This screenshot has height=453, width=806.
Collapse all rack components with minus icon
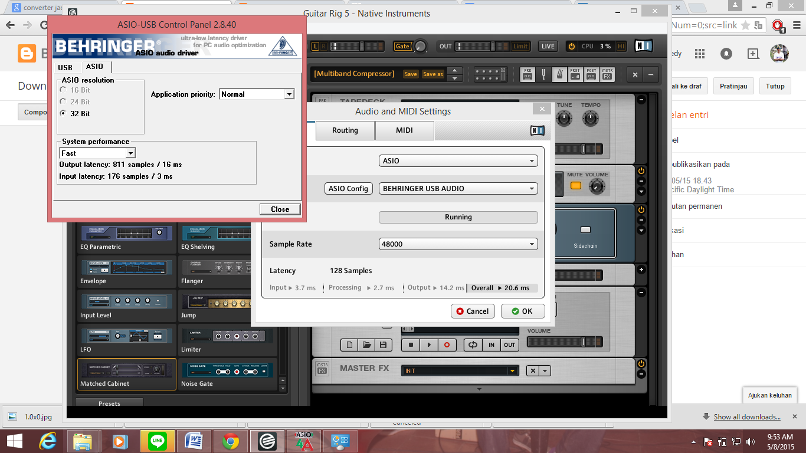651,74
